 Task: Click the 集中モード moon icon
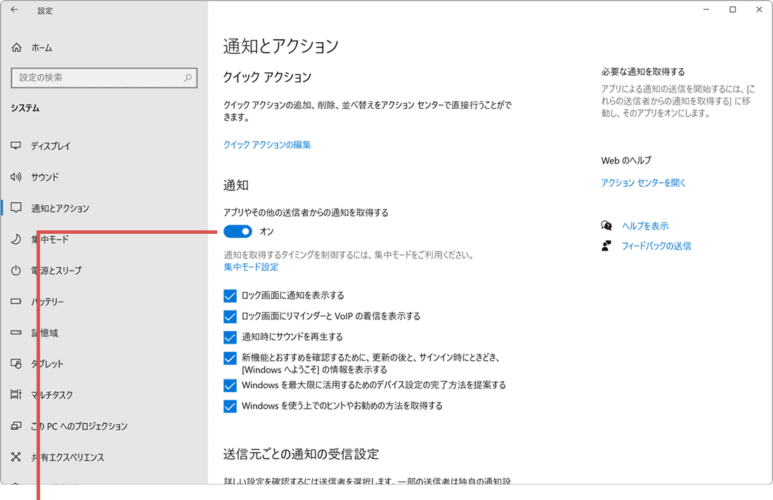tap(16, 239)
